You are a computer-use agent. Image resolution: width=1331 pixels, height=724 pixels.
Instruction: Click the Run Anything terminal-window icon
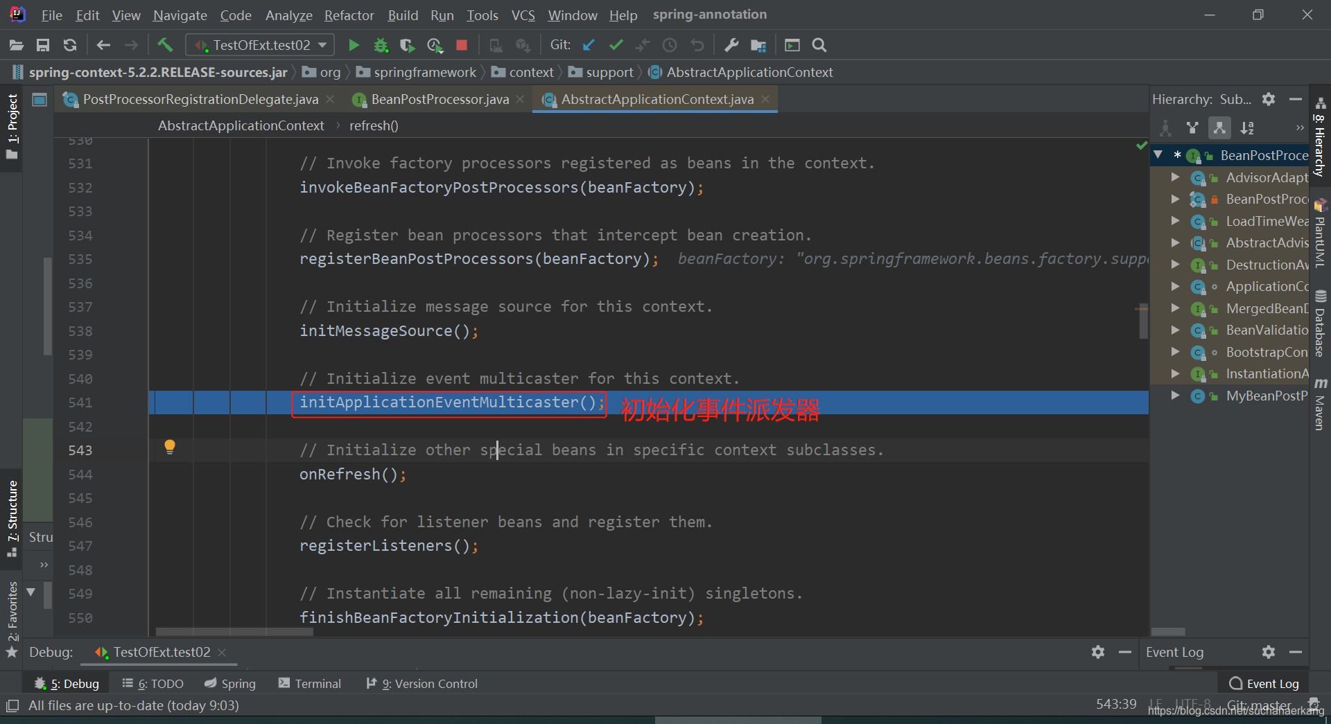click(792, 45)
